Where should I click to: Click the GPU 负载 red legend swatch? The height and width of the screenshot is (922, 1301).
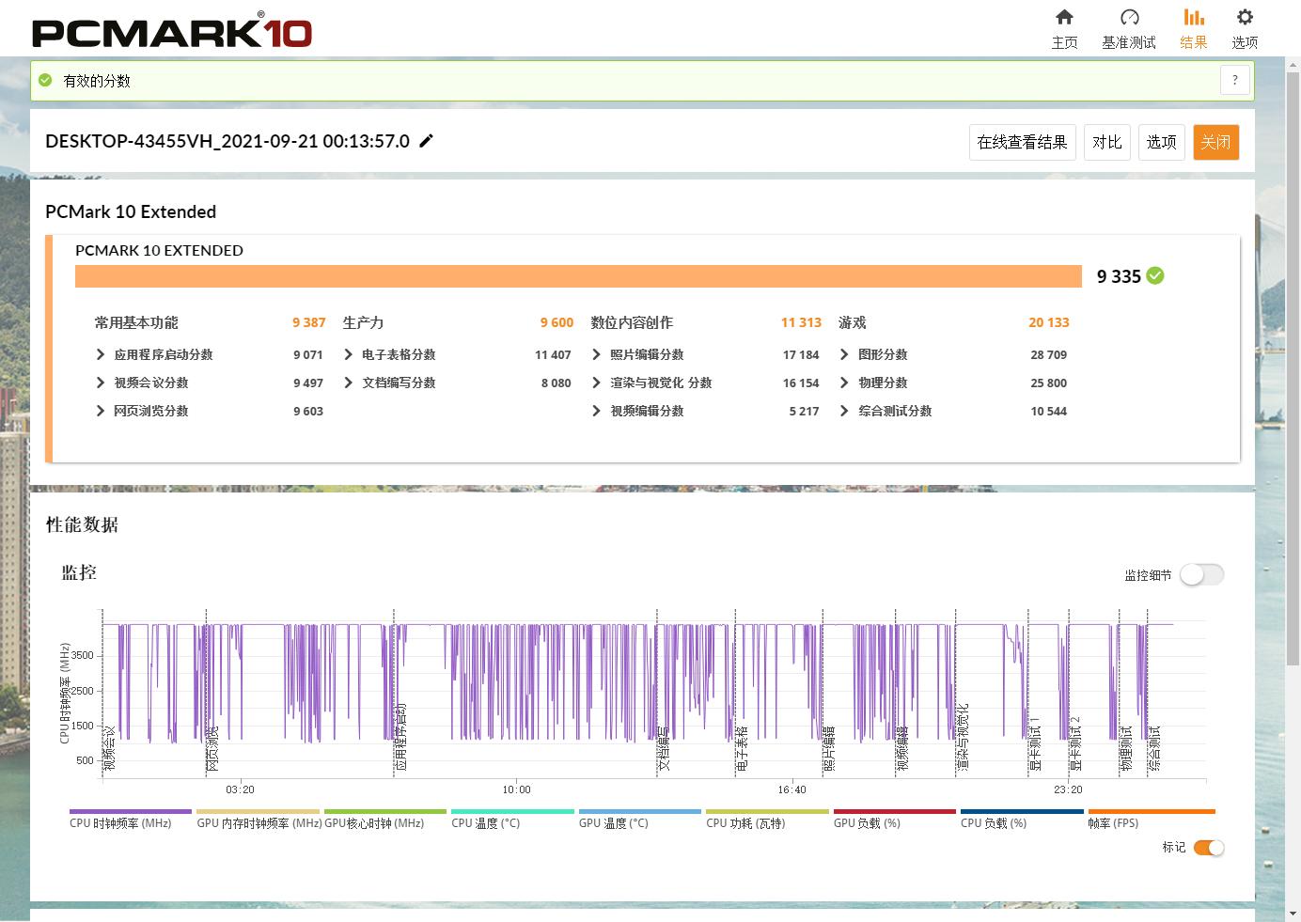894,811
